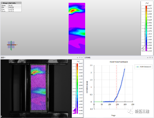Click the last data point of distance curve
Viewport: 154px width, 118px height.
point(125,69)
